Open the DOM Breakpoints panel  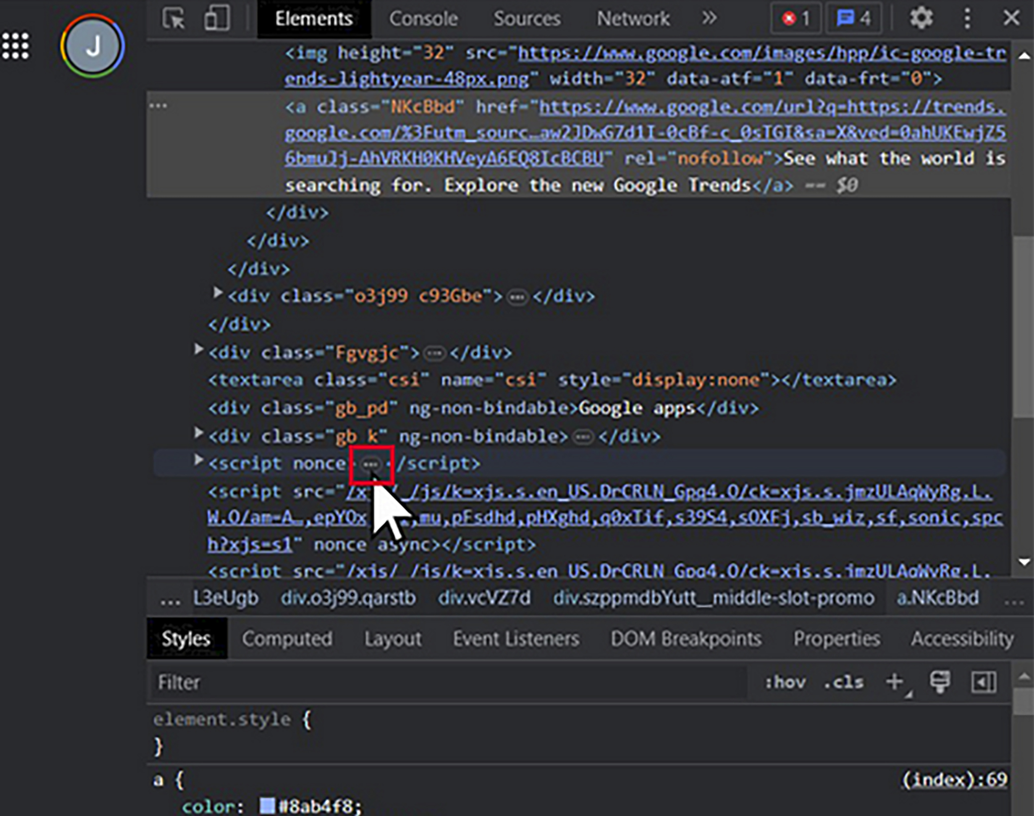[x=686, y=639]
